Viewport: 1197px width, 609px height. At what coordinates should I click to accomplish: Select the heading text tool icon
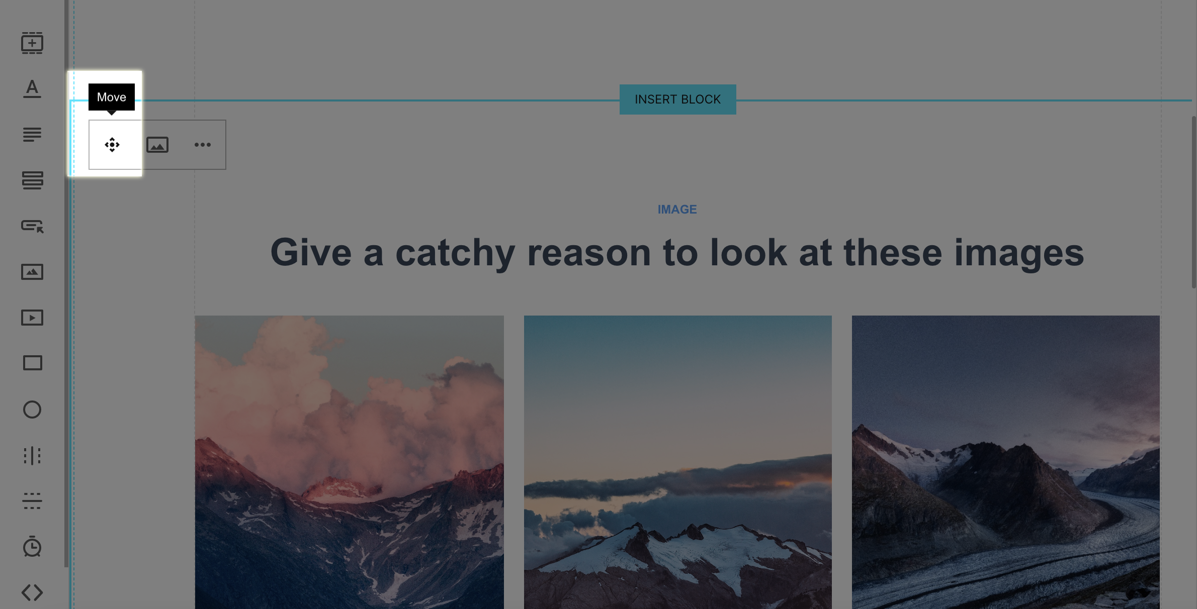(x=32, y=88)
